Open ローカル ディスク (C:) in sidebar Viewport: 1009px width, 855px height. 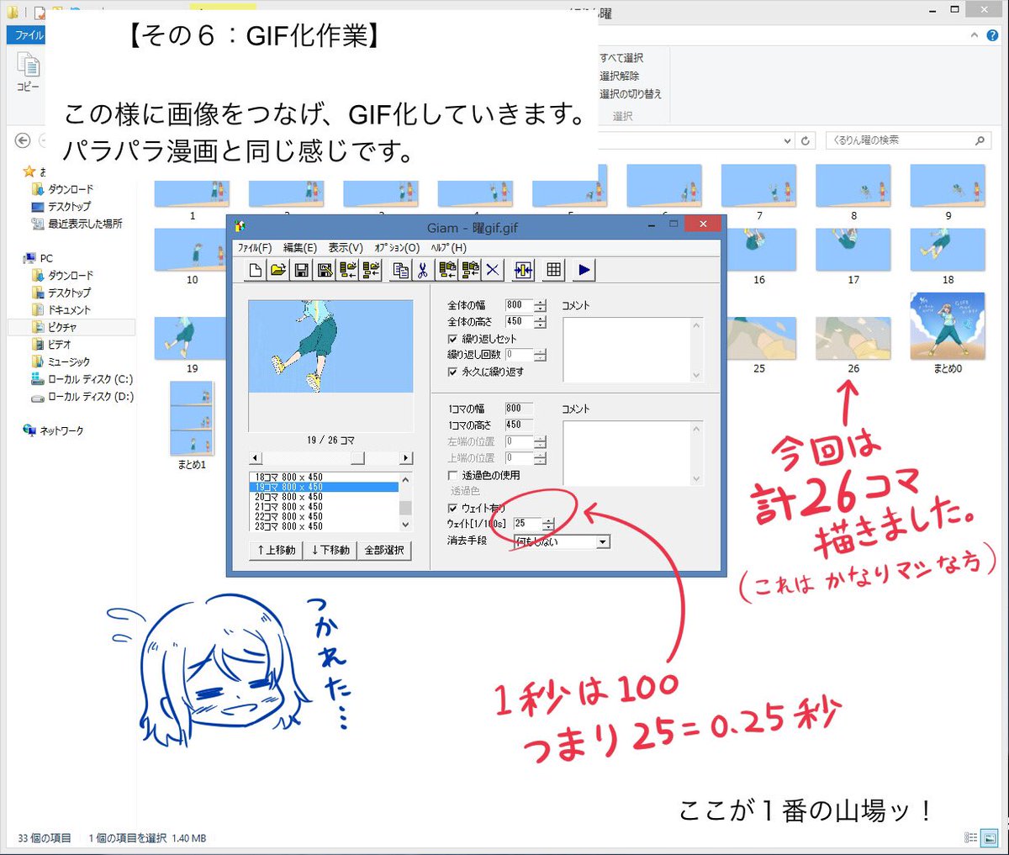tap(82, 379)
